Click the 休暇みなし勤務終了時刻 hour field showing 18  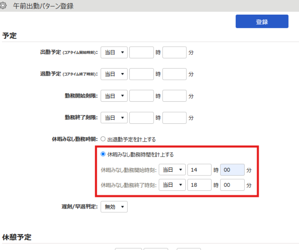click(199, 185)
